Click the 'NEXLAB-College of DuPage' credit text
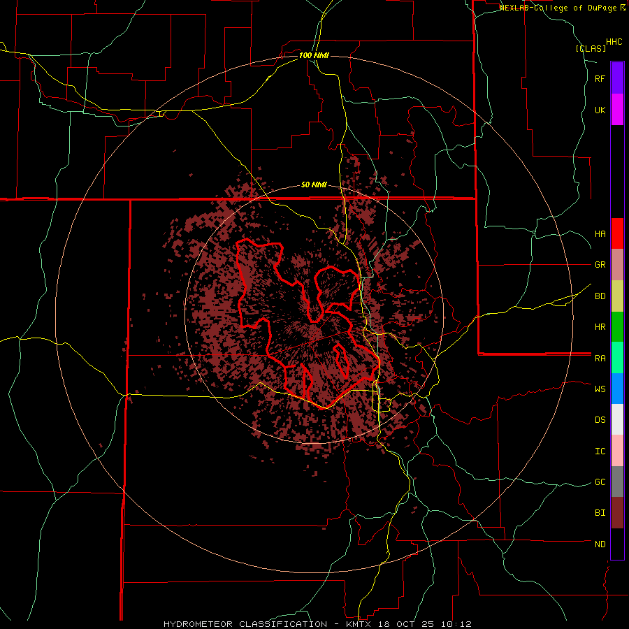This screenshot has width=629, height=629. click(558, 8)
